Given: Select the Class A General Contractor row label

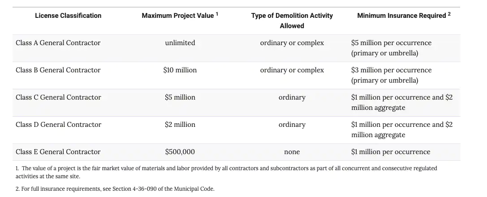Looking at the screenshot, I should coord(58,43).
